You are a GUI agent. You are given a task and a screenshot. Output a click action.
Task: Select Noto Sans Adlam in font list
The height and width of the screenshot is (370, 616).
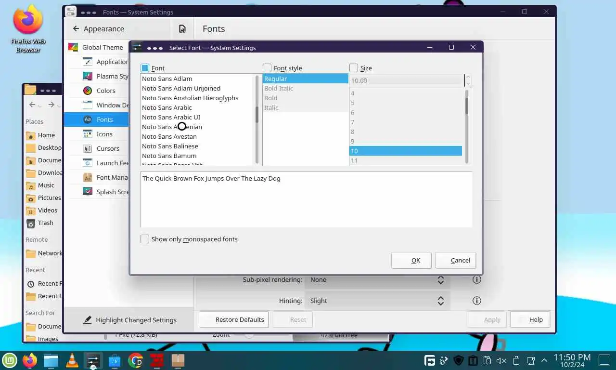pyautogui.click(x=197, y=79)
